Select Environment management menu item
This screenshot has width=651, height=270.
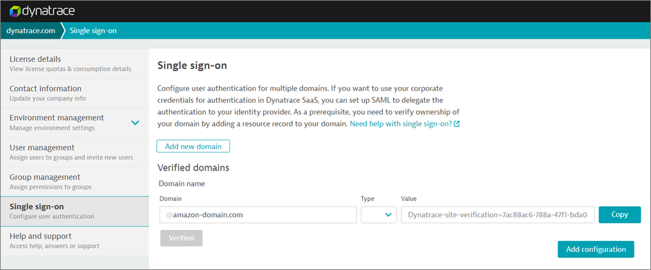click(75, 123)
